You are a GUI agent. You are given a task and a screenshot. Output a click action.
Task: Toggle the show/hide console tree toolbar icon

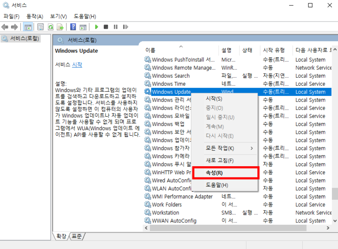coord(28,27)
